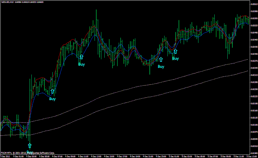This screenshot has height=158, width=258.
Task: Click the Buy arrow above the 5 Dec 01:00 mark
Action: pos(175,51)
